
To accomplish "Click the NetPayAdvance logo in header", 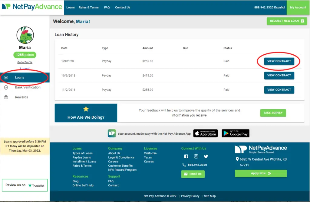I will pyautogui.click(x=32, y=7).
